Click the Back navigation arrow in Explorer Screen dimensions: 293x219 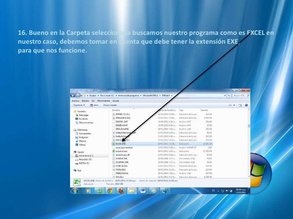(x=73, y=95)
